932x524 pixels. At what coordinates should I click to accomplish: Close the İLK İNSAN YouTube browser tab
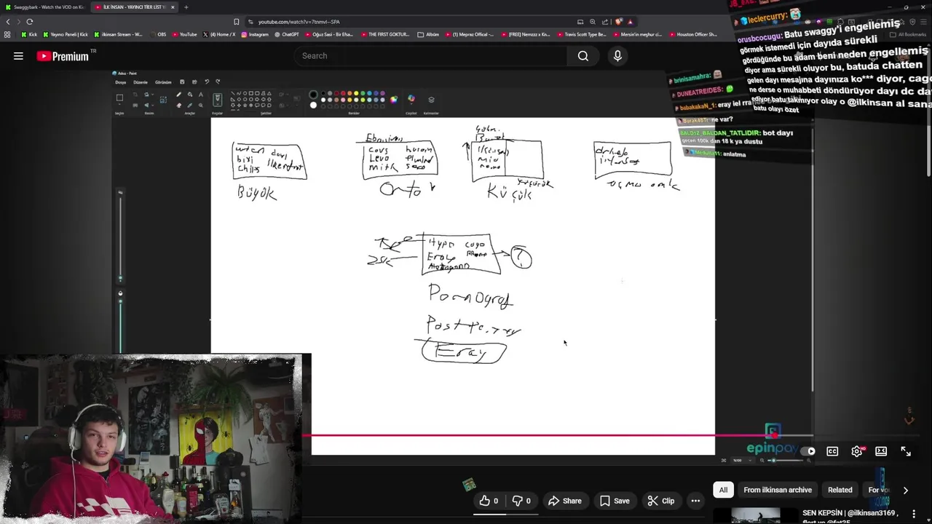(x=173, y=7)
